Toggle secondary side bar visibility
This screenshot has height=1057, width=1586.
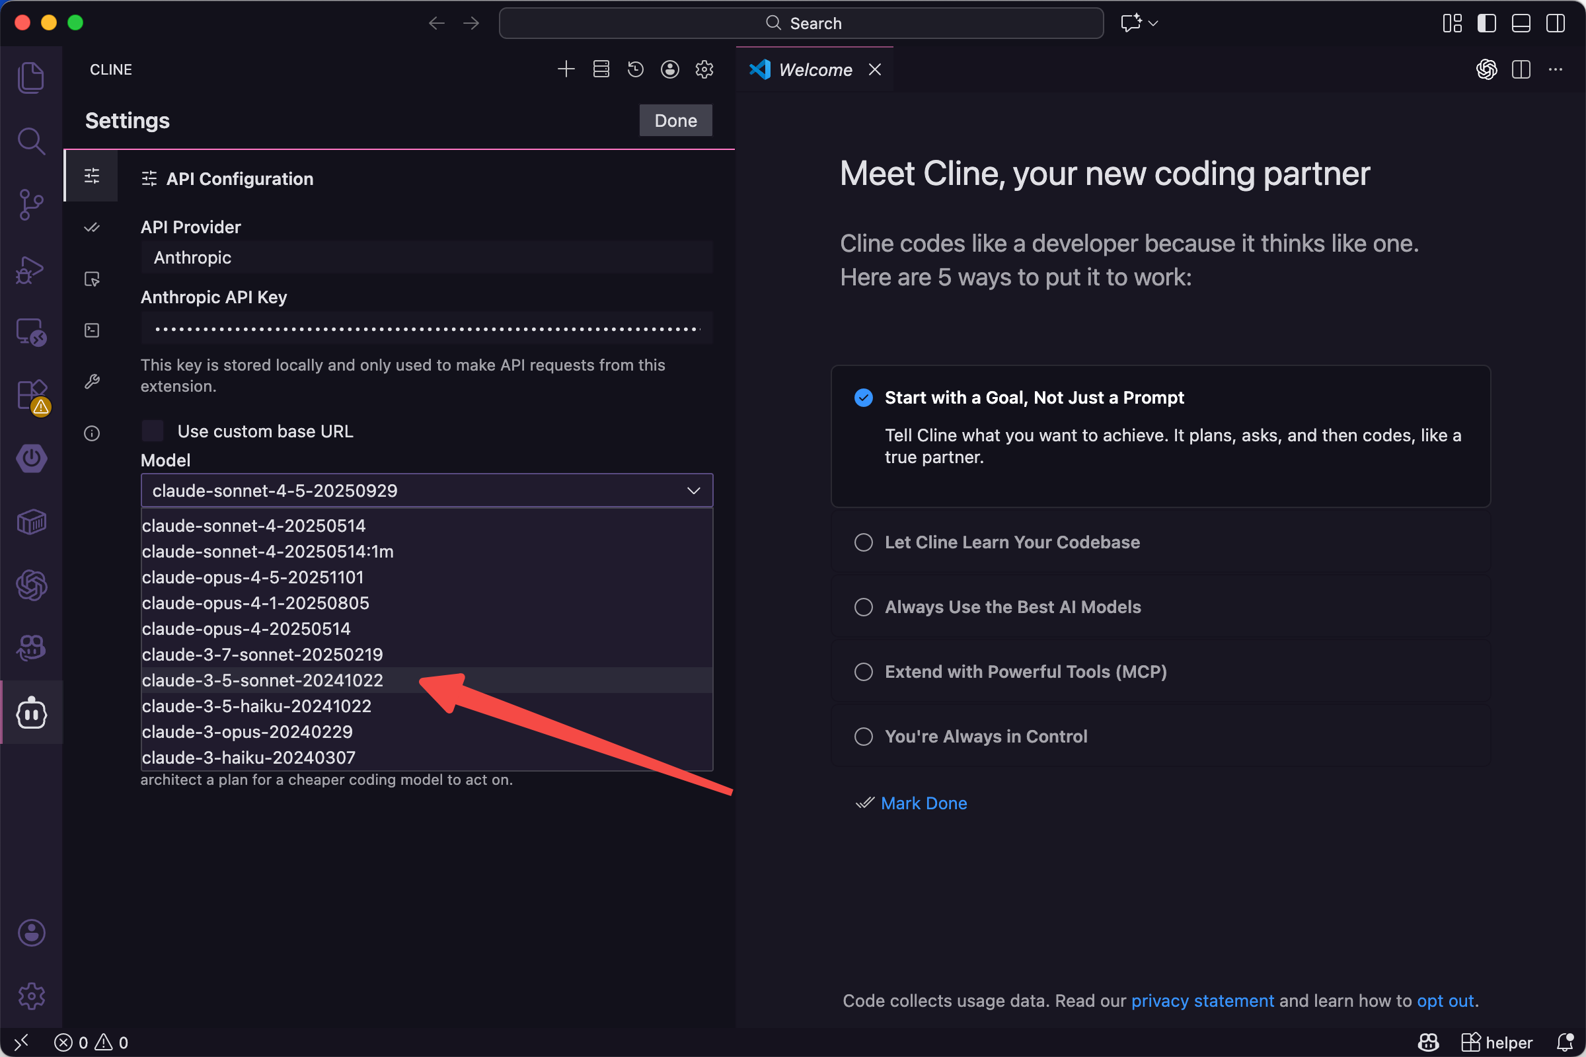click(x=1555, y=23)
